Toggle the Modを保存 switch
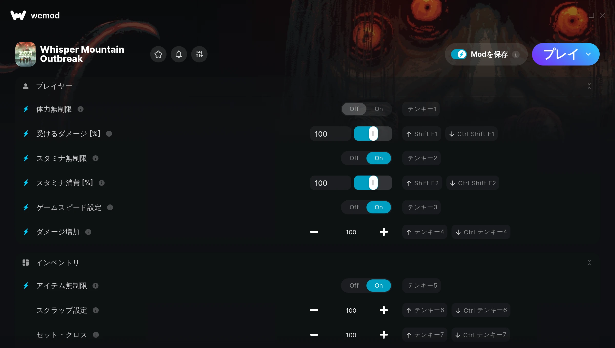 pyautogui.click(x=459, y=54)
